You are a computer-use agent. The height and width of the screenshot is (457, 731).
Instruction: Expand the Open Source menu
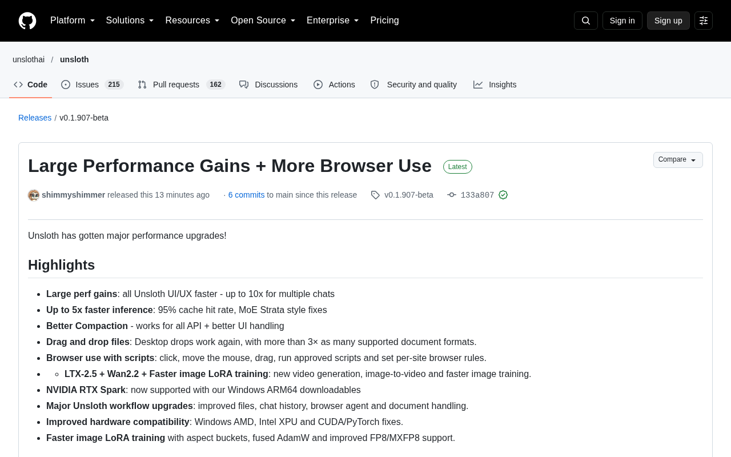tap(263, 21)
